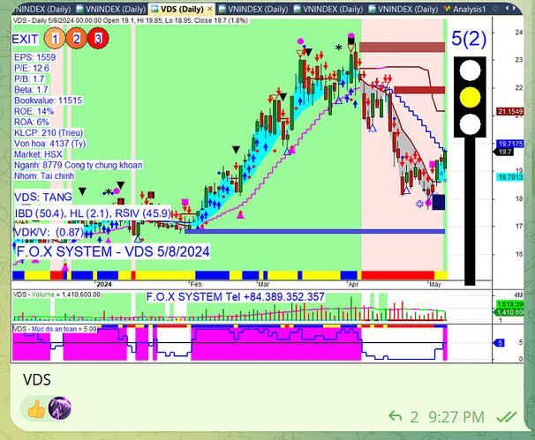Click the blue horizontal support line
The height and width of the screenshot is (440, 535).
(314, 232)
